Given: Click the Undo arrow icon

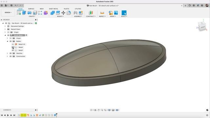Looking at the screenshot, I should [16, 6].
